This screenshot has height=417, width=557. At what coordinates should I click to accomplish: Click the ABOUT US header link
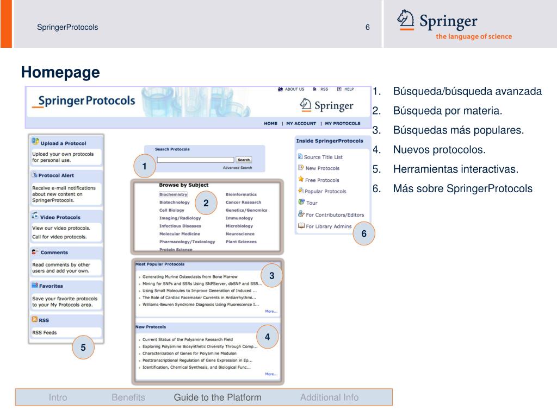click(x=294, y=90)
